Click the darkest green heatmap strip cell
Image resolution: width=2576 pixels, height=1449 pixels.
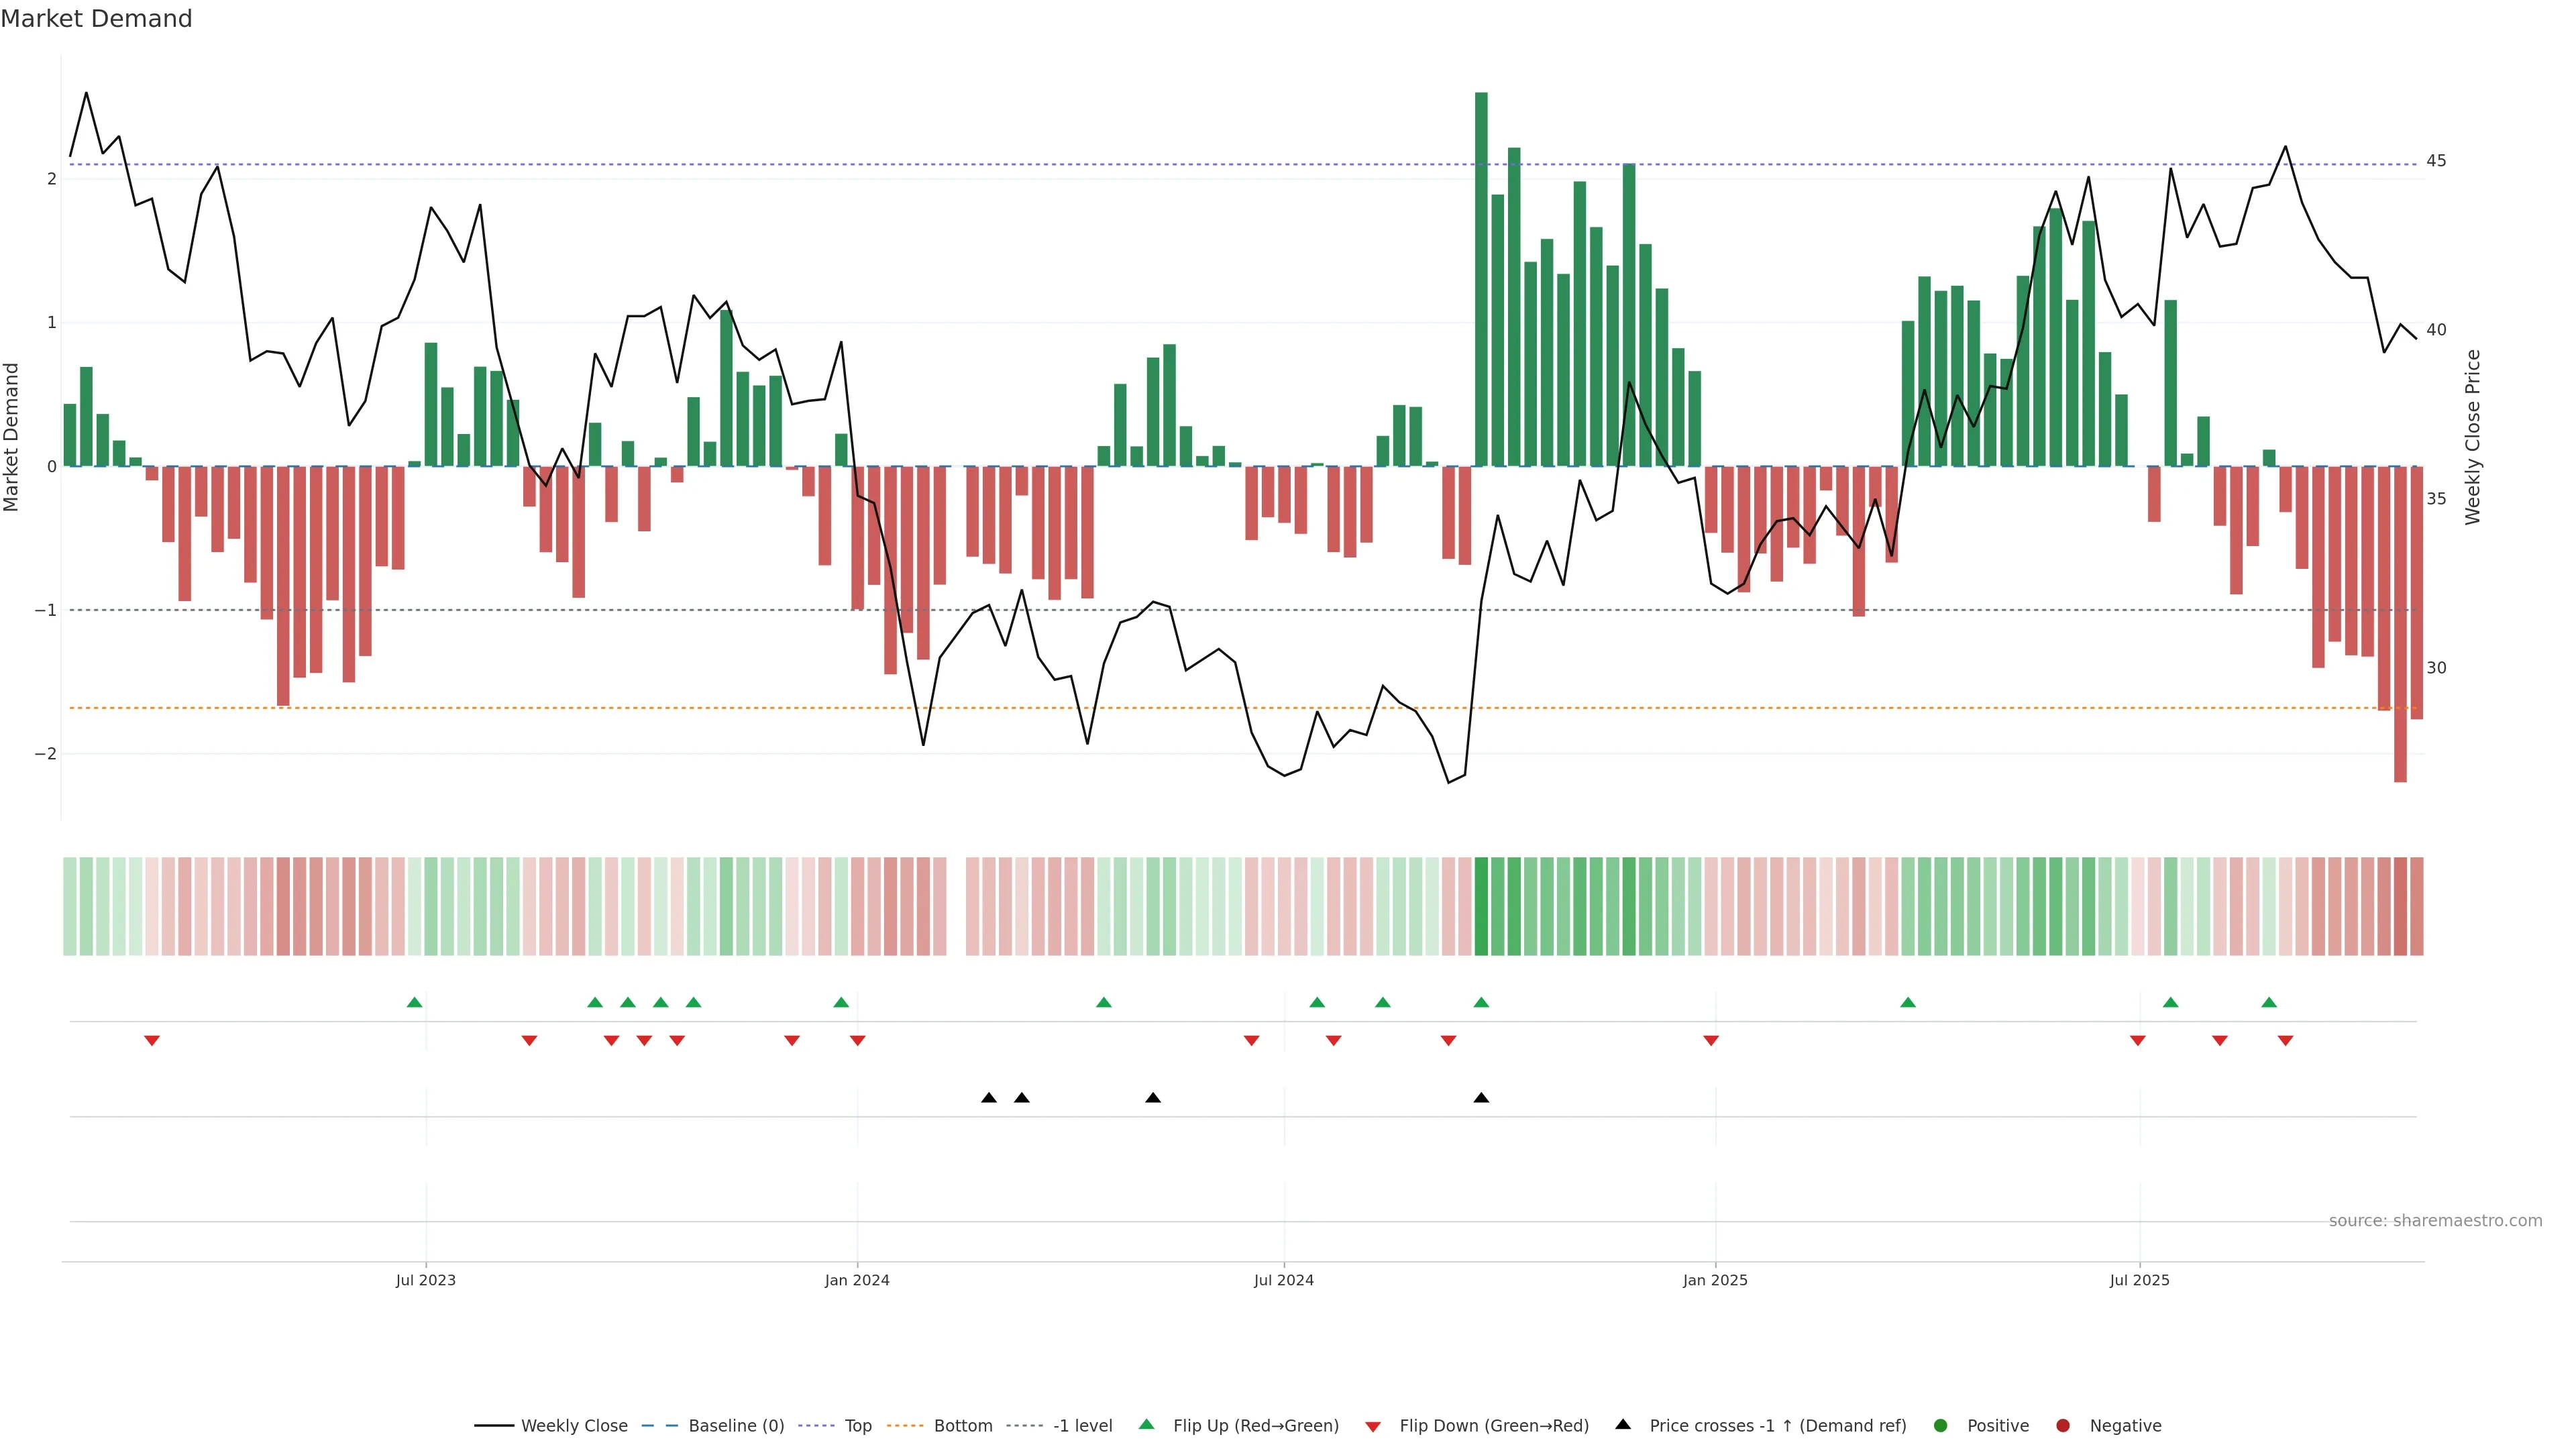[1481, 906]
